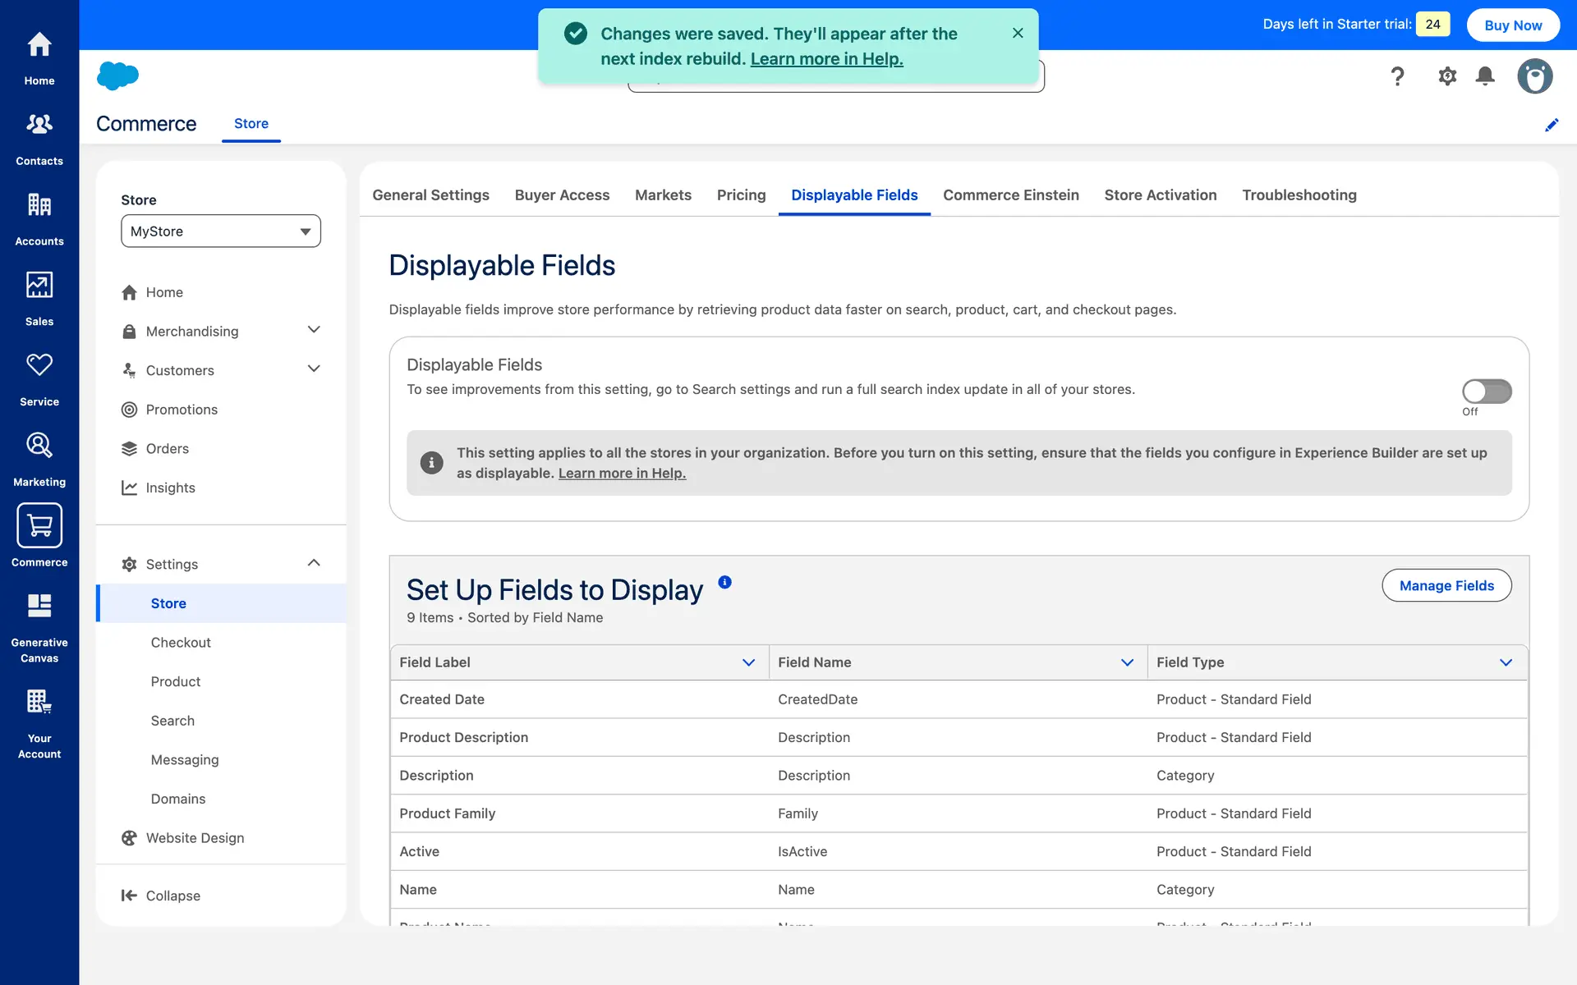Click the pencil edit icon at right

point(1552,125)
